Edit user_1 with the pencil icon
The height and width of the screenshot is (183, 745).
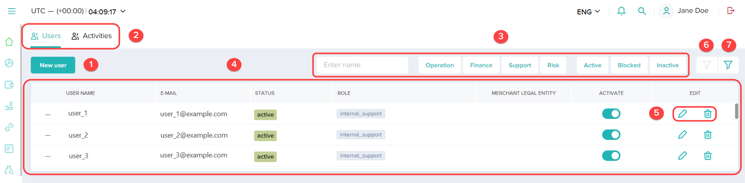[x=682, y=114]
